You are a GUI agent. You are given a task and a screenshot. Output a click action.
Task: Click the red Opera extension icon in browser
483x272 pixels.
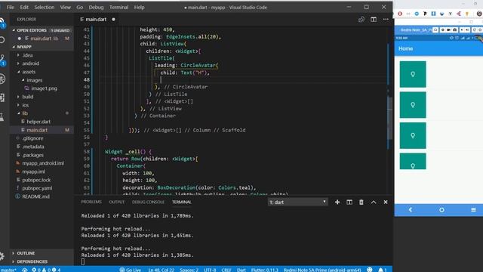[x=400, y=14]
